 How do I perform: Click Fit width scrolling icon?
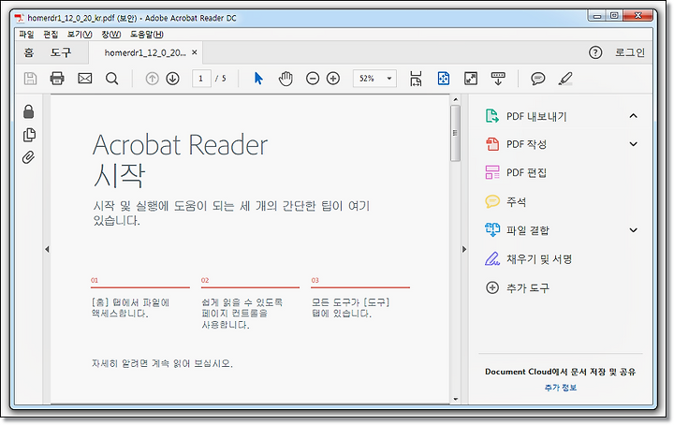pos(416,79)
